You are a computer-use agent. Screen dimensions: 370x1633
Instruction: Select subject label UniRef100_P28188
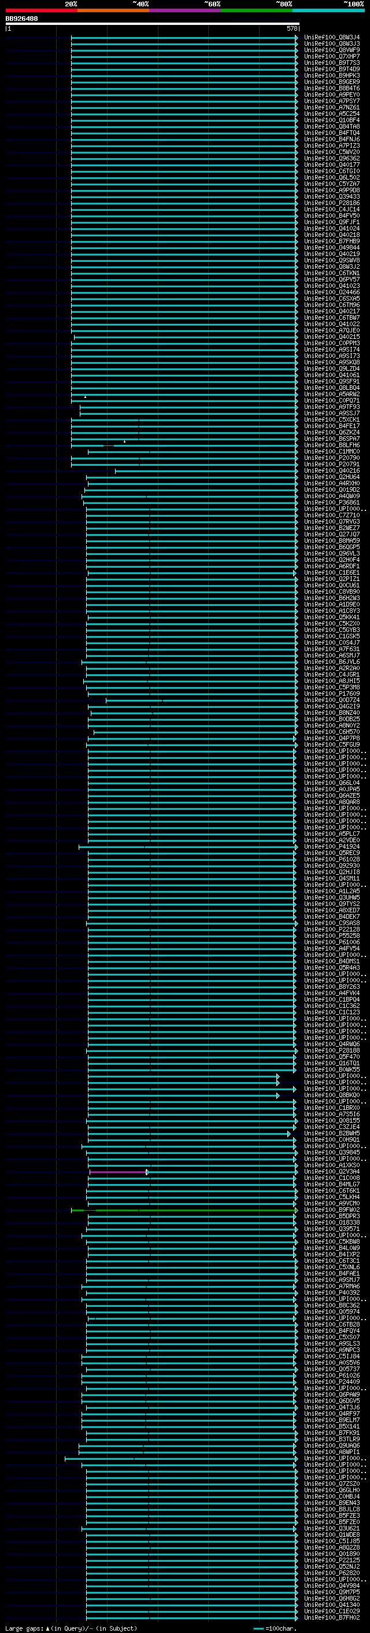click(x=332, y=1051)
